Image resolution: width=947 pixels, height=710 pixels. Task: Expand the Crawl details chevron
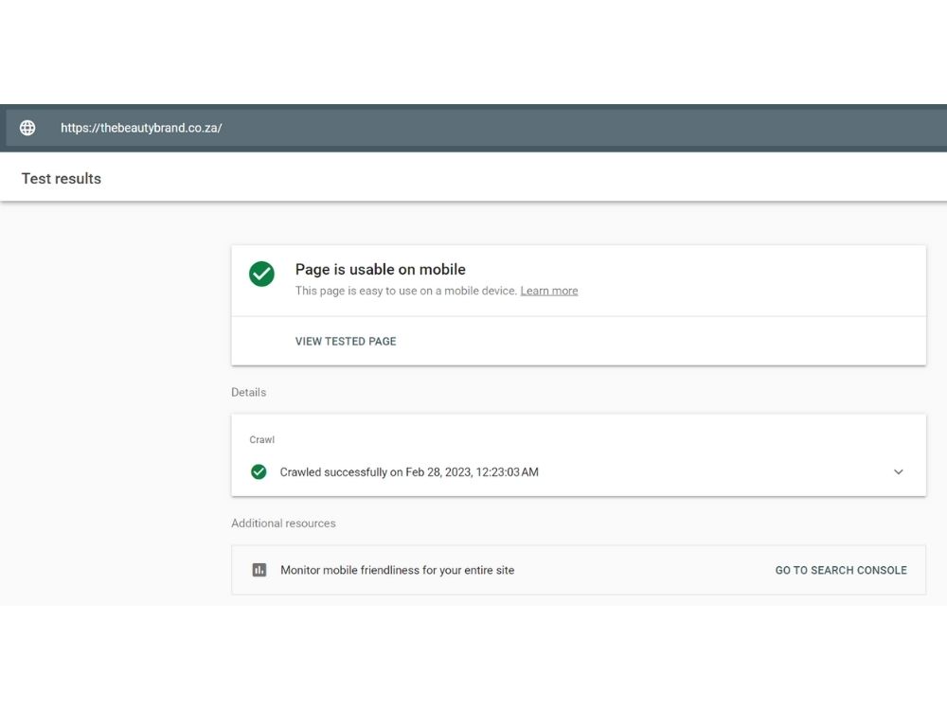(898, 471)
